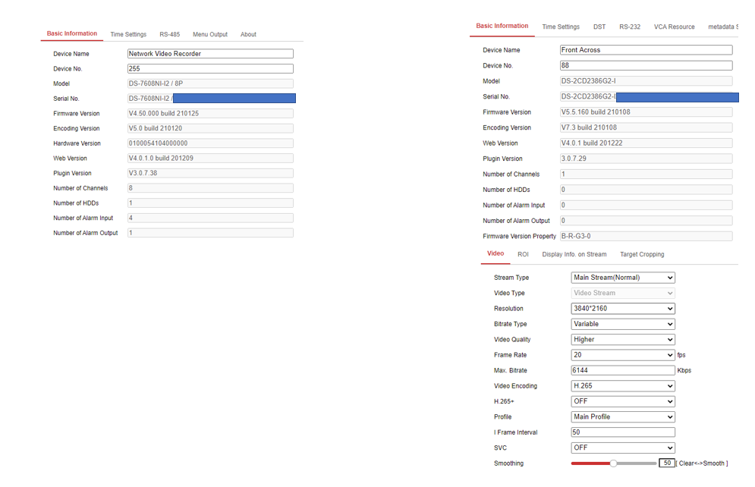Click the Max. Bitrate input field
Screen dimensions: 755x487
(622, 370)
